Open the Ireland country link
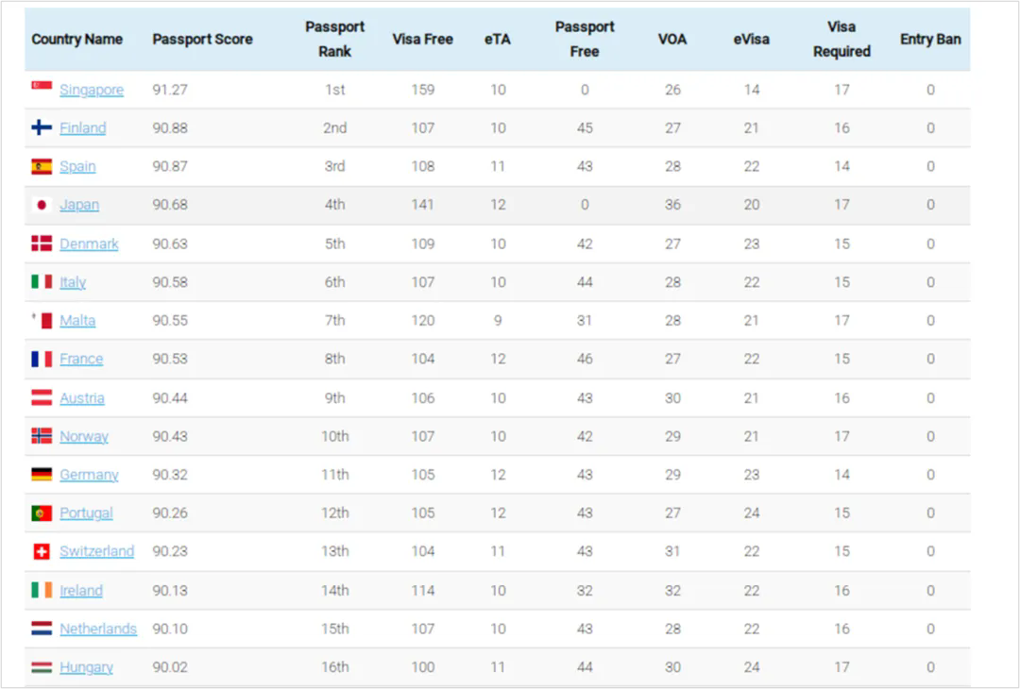This screenshot has width=1020, height=689. tap(81, 590)
